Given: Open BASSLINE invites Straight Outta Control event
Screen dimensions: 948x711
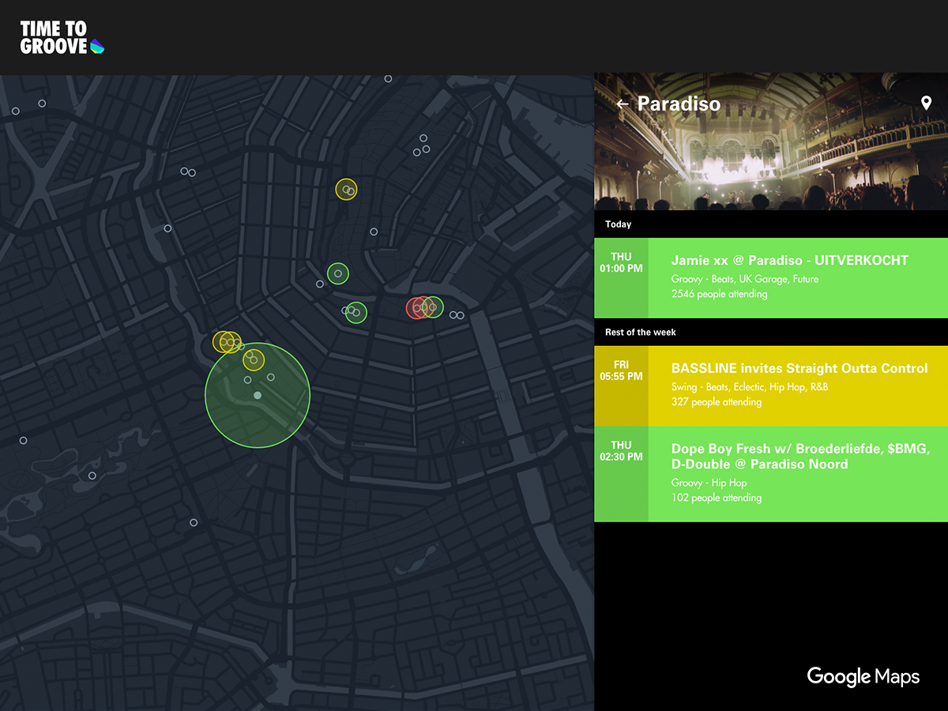Looking at the screenshot, I should coord(771,386).
